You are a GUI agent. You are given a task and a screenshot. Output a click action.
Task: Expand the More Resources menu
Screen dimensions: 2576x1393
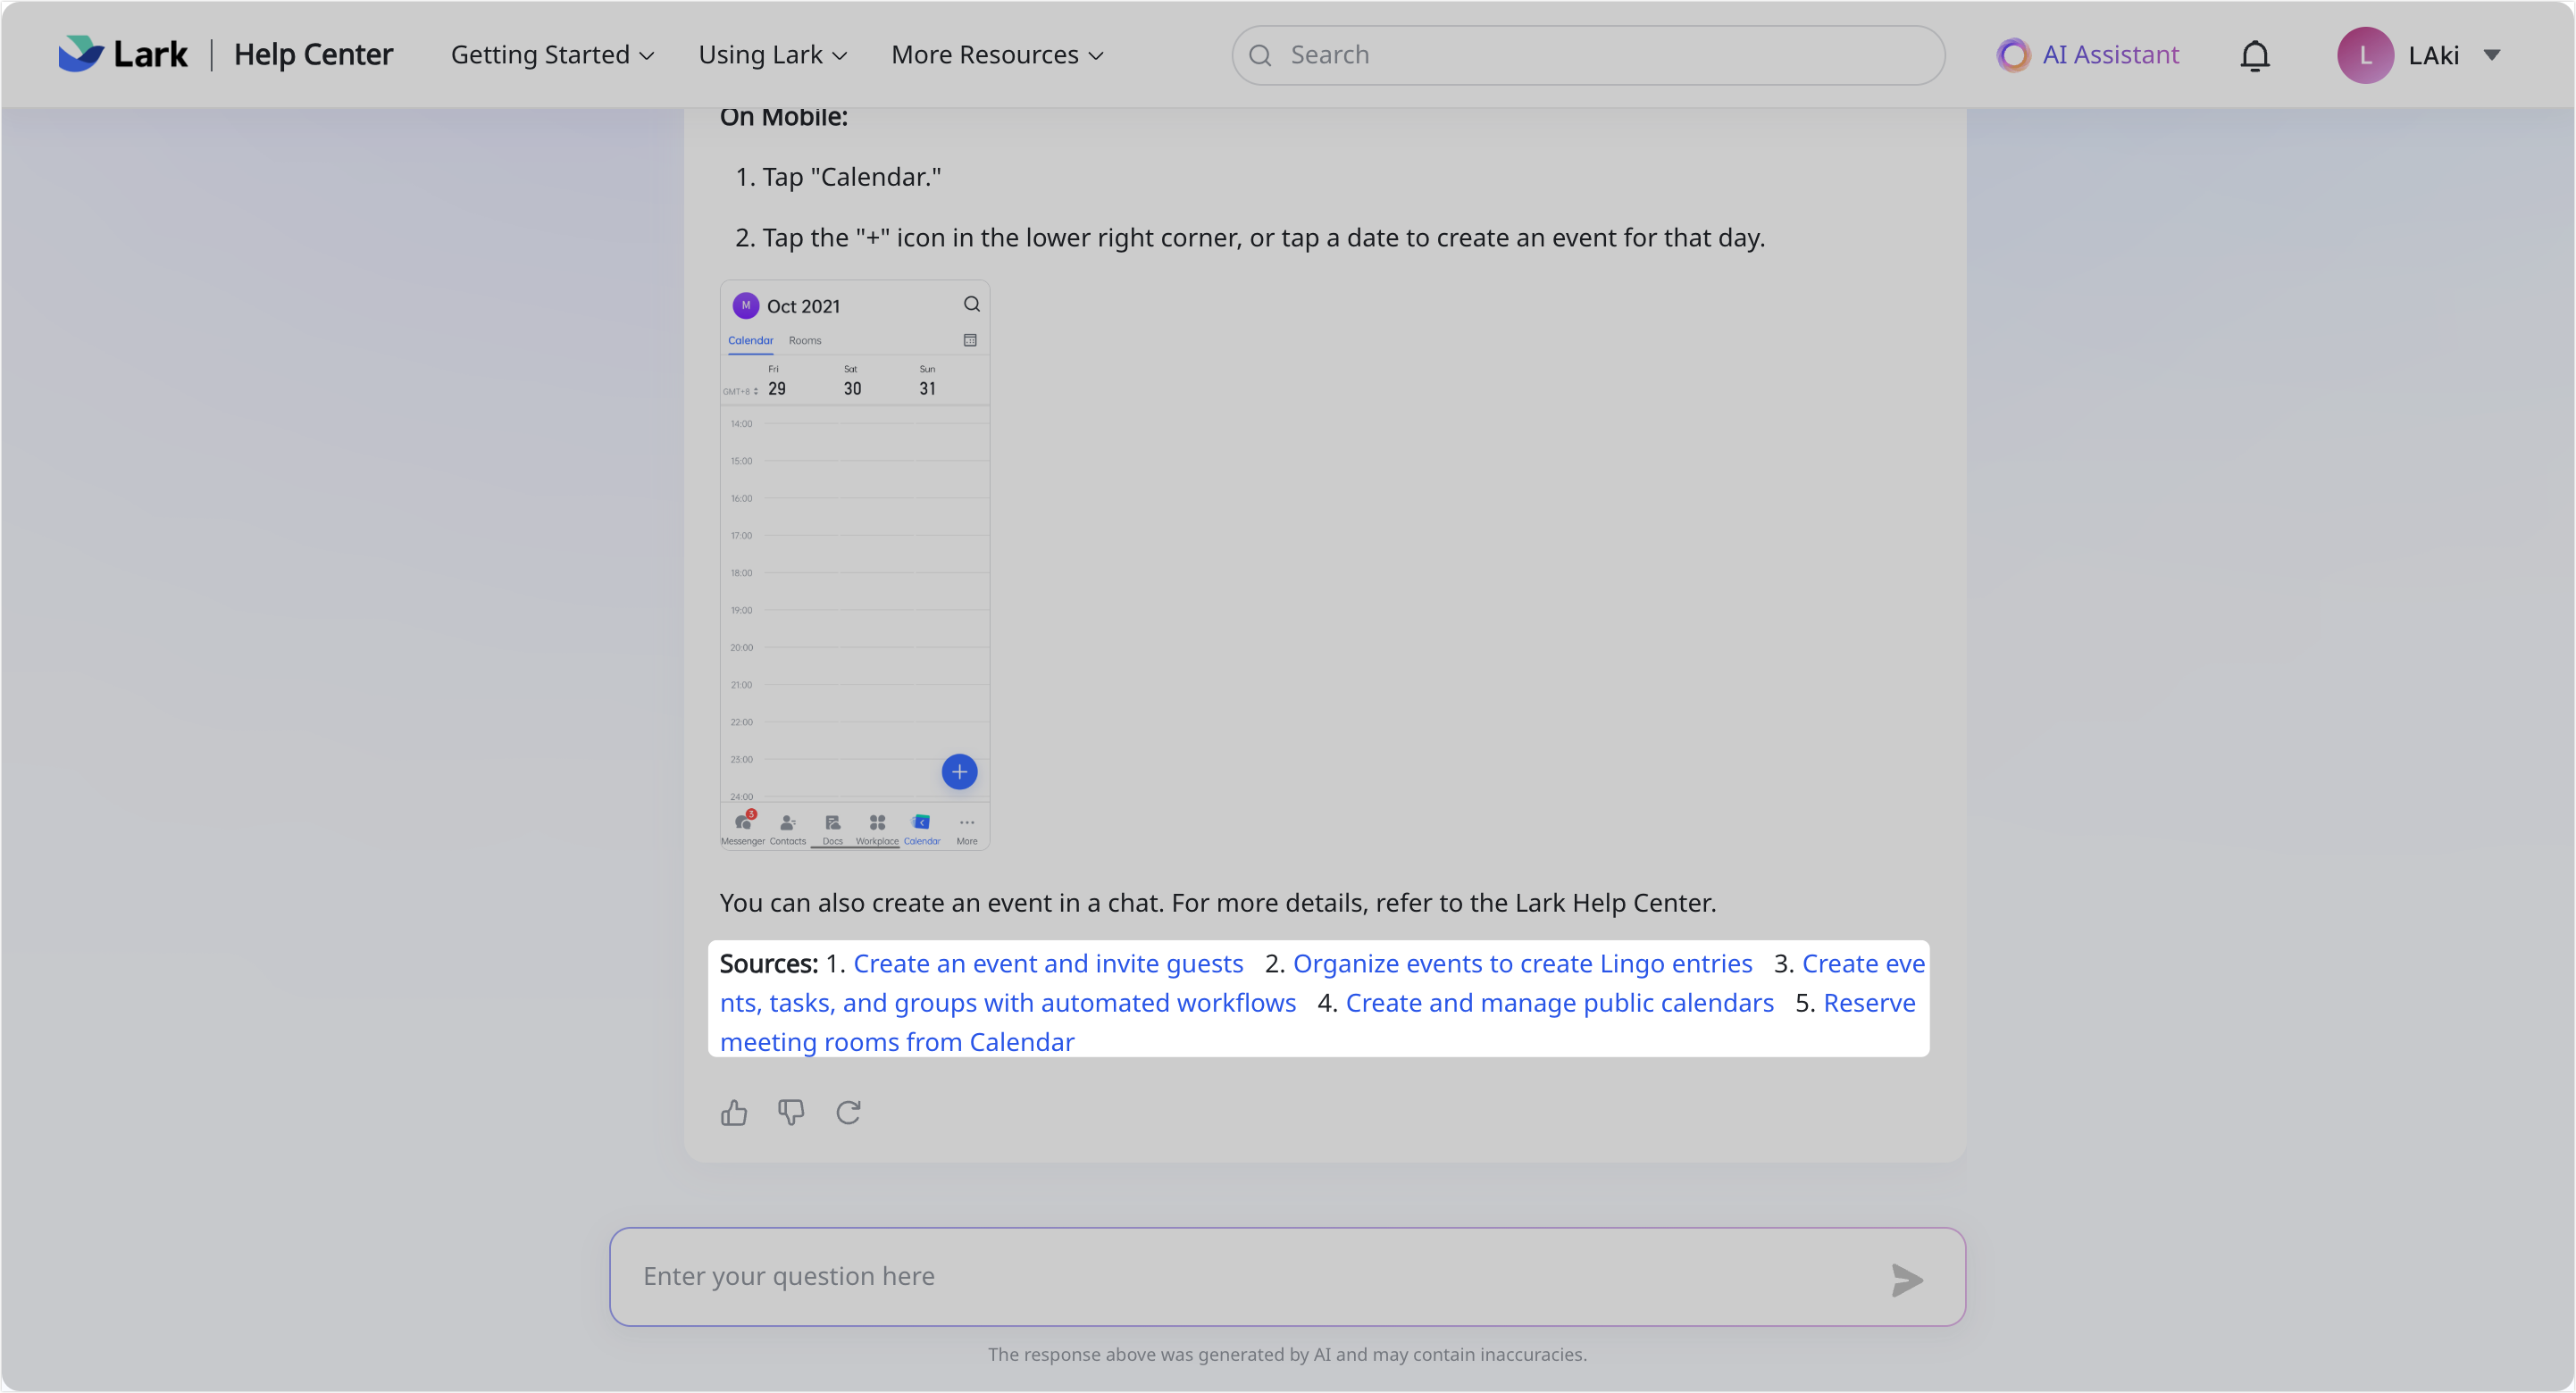coord(997,54)
